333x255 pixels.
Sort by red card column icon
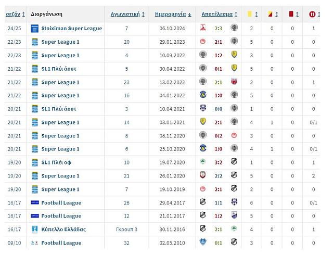tap(291, 14)
